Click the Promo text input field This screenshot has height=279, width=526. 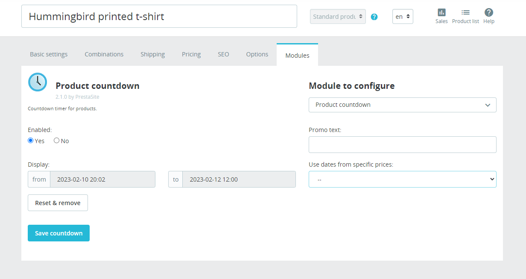(x=402, y=144)
